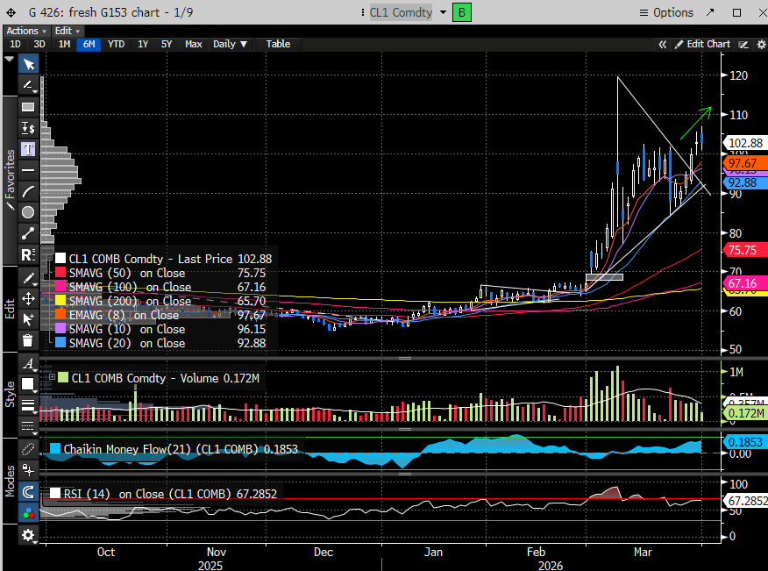768x571 pixels.
Task: Click the SMAVG (10) purple color swatch
Action: 60,329
